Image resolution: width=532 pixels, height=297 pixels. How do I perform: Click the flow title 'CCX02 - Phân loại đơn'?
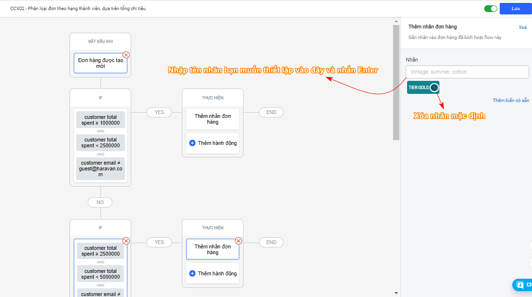78,9
